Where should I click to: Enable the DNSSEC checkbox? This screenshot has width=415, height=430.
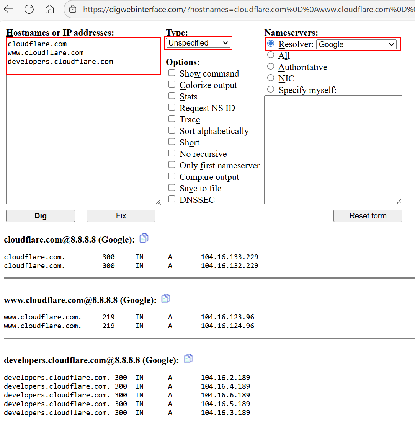pyautogui.click(x=172, y=199)
